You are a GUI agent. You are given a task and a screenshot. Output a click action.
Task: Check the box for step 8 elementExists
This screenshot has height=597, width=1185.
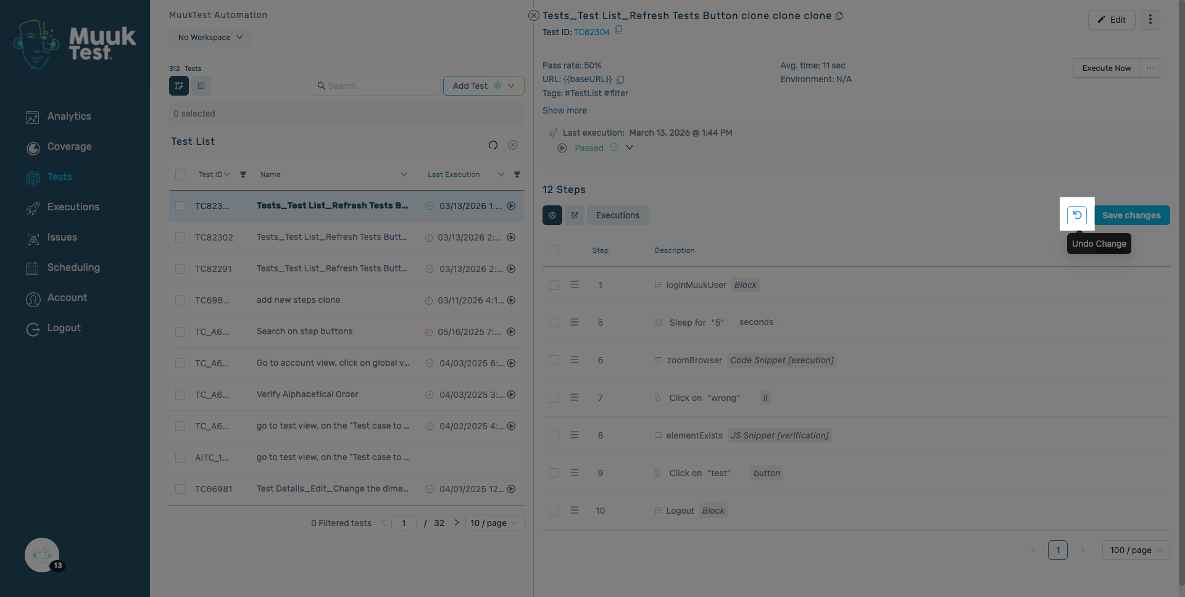[554, 435]
